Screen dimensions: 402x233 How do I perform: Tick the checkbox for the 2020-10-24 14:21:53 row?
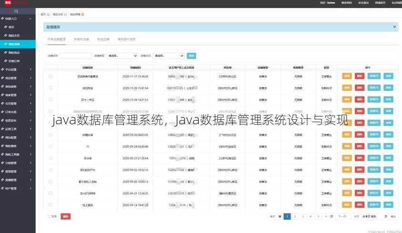50,99
